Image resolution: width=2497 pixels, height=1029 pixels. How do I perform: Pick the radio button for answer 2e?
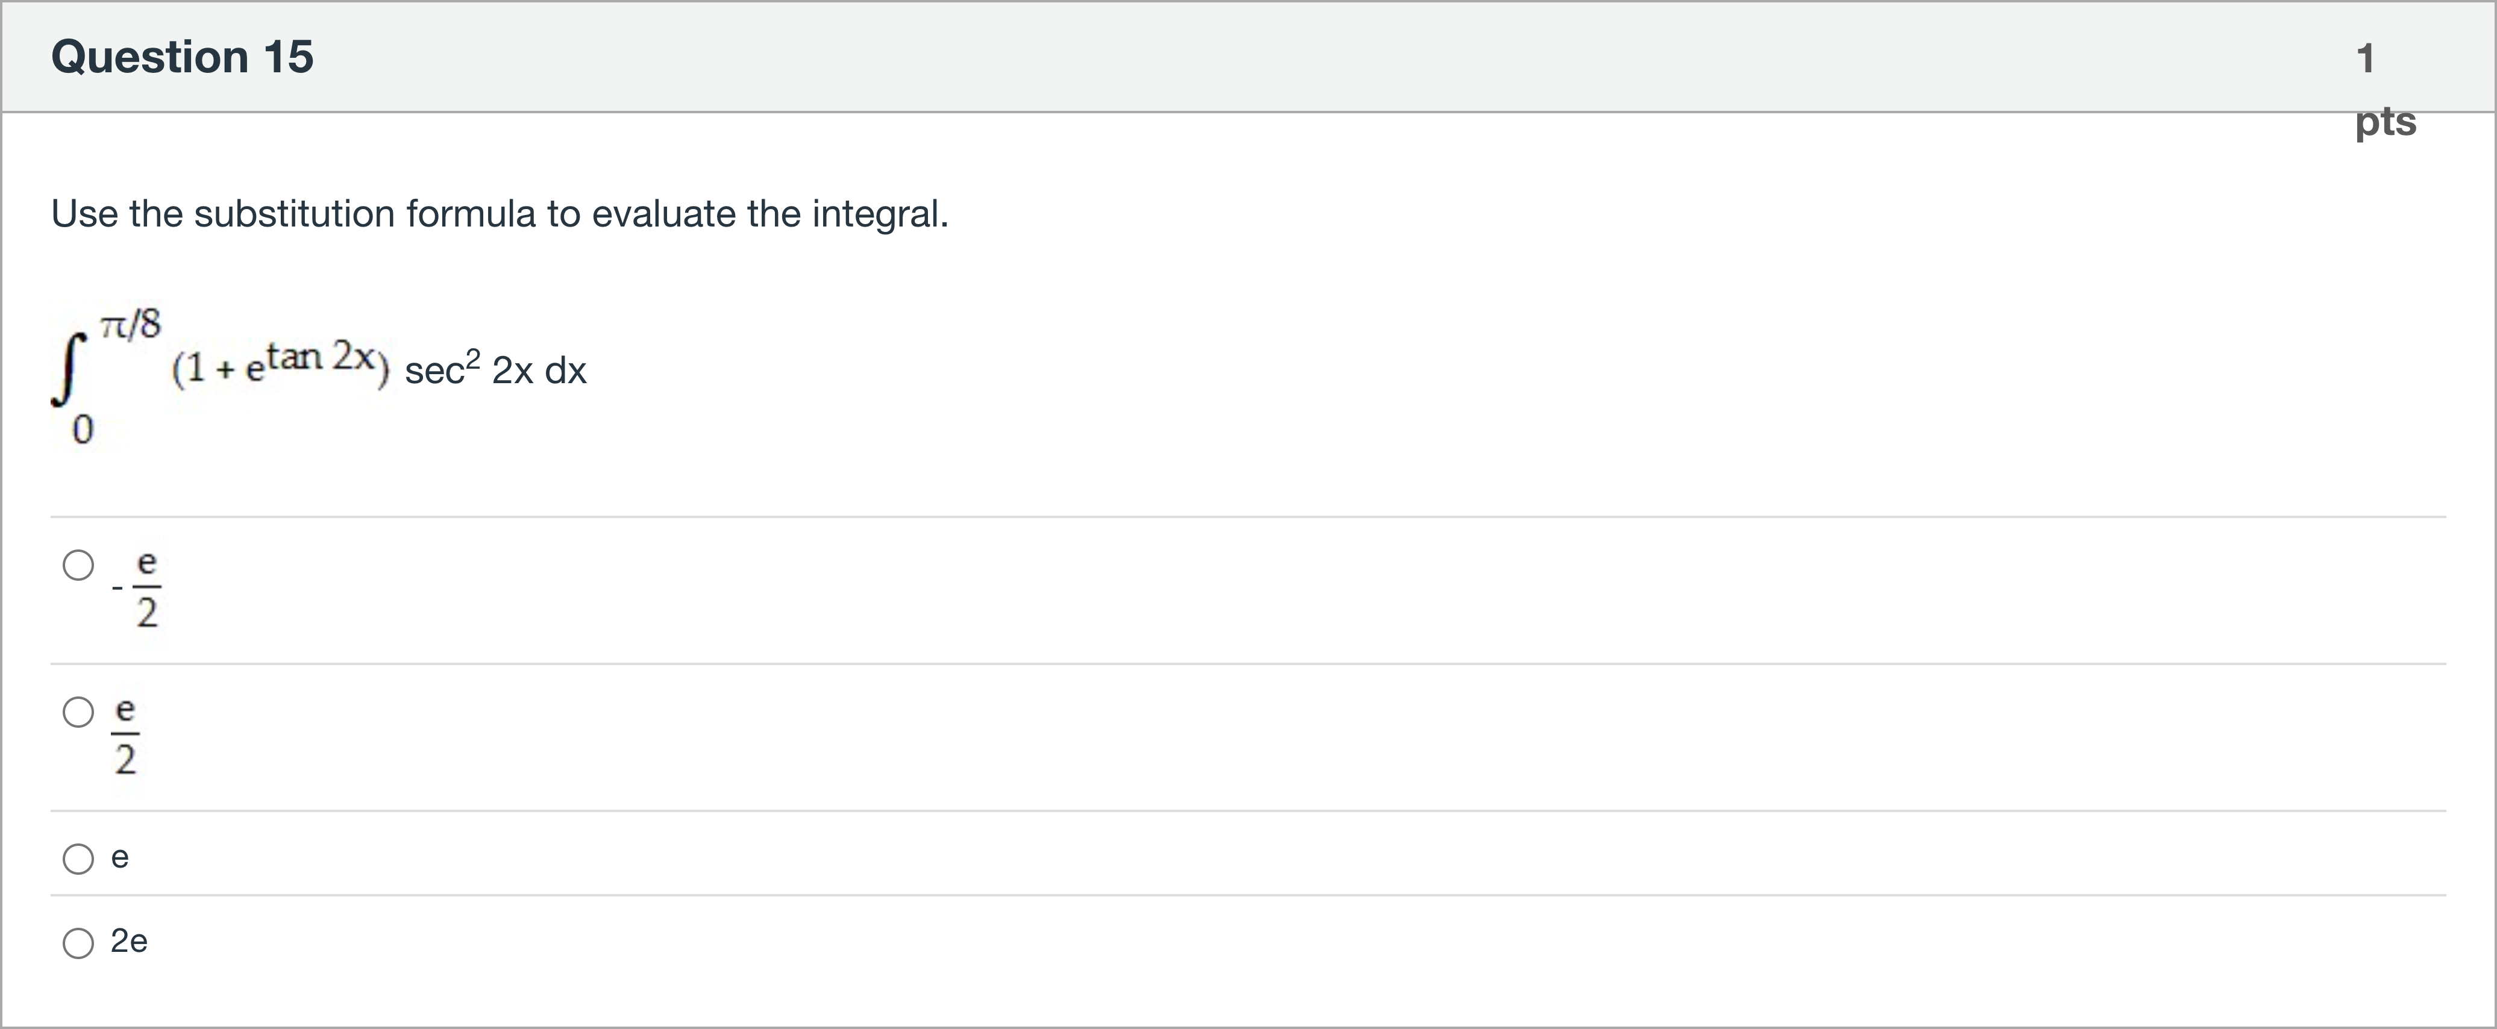click(x=78, y=943)
